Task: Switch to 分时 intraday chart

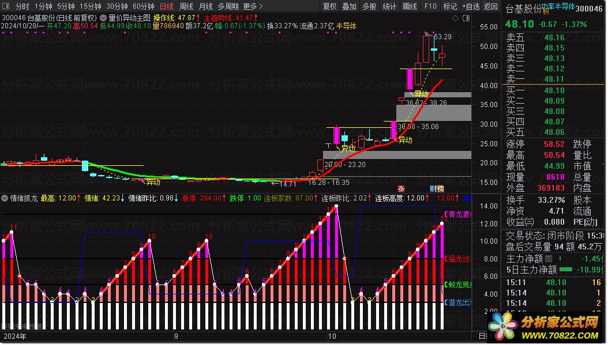Action: [x=22, y=6]
